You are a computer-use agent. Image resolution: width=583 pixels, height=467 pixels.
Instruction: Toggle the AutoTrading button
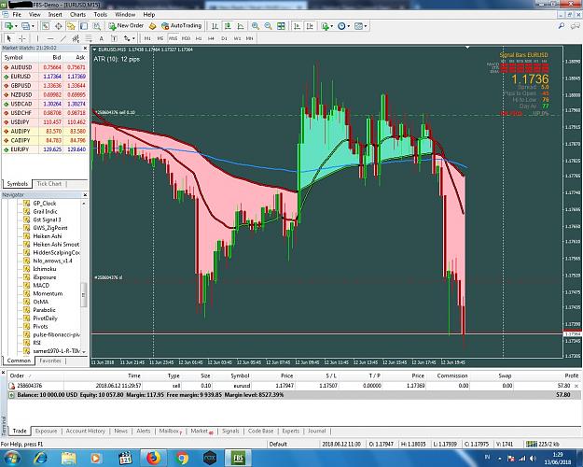point(182,26)
